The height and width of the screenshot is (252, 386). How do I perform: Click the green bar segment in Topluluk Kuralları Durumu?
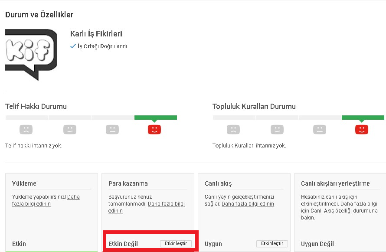coord(363,118)
